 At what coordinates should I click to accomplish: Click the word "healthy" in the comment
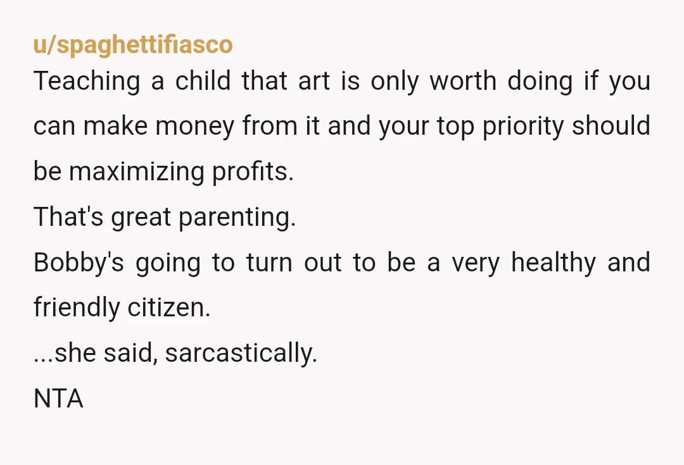coord(554,263)
